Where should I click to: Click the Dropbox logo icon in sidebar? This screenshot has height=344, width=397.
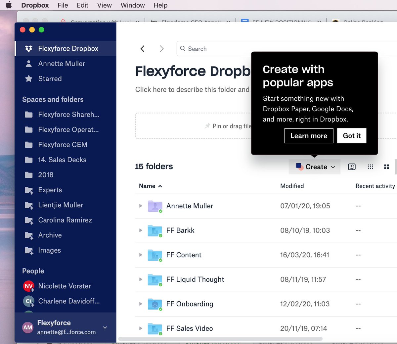click(x=29, y=48)
